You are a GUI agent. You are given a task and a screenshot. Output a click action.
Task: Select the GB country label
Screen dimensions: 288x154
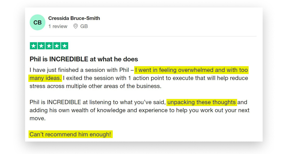click(x=84, y=26)
